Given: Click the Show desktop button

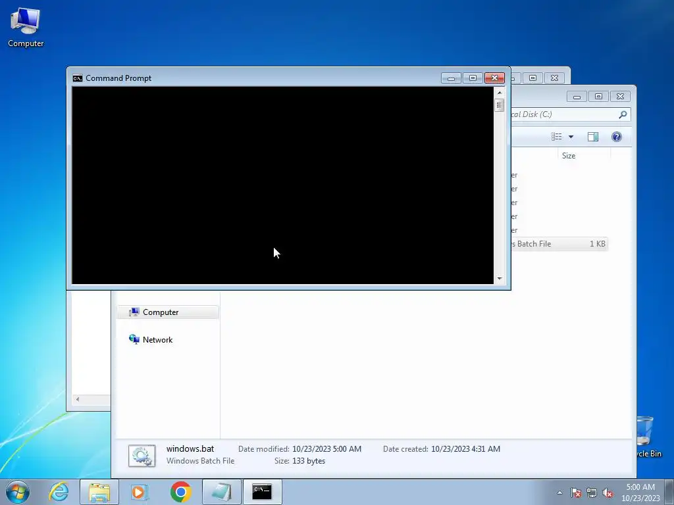Looking at the screenshot, I should pos(669,492).
